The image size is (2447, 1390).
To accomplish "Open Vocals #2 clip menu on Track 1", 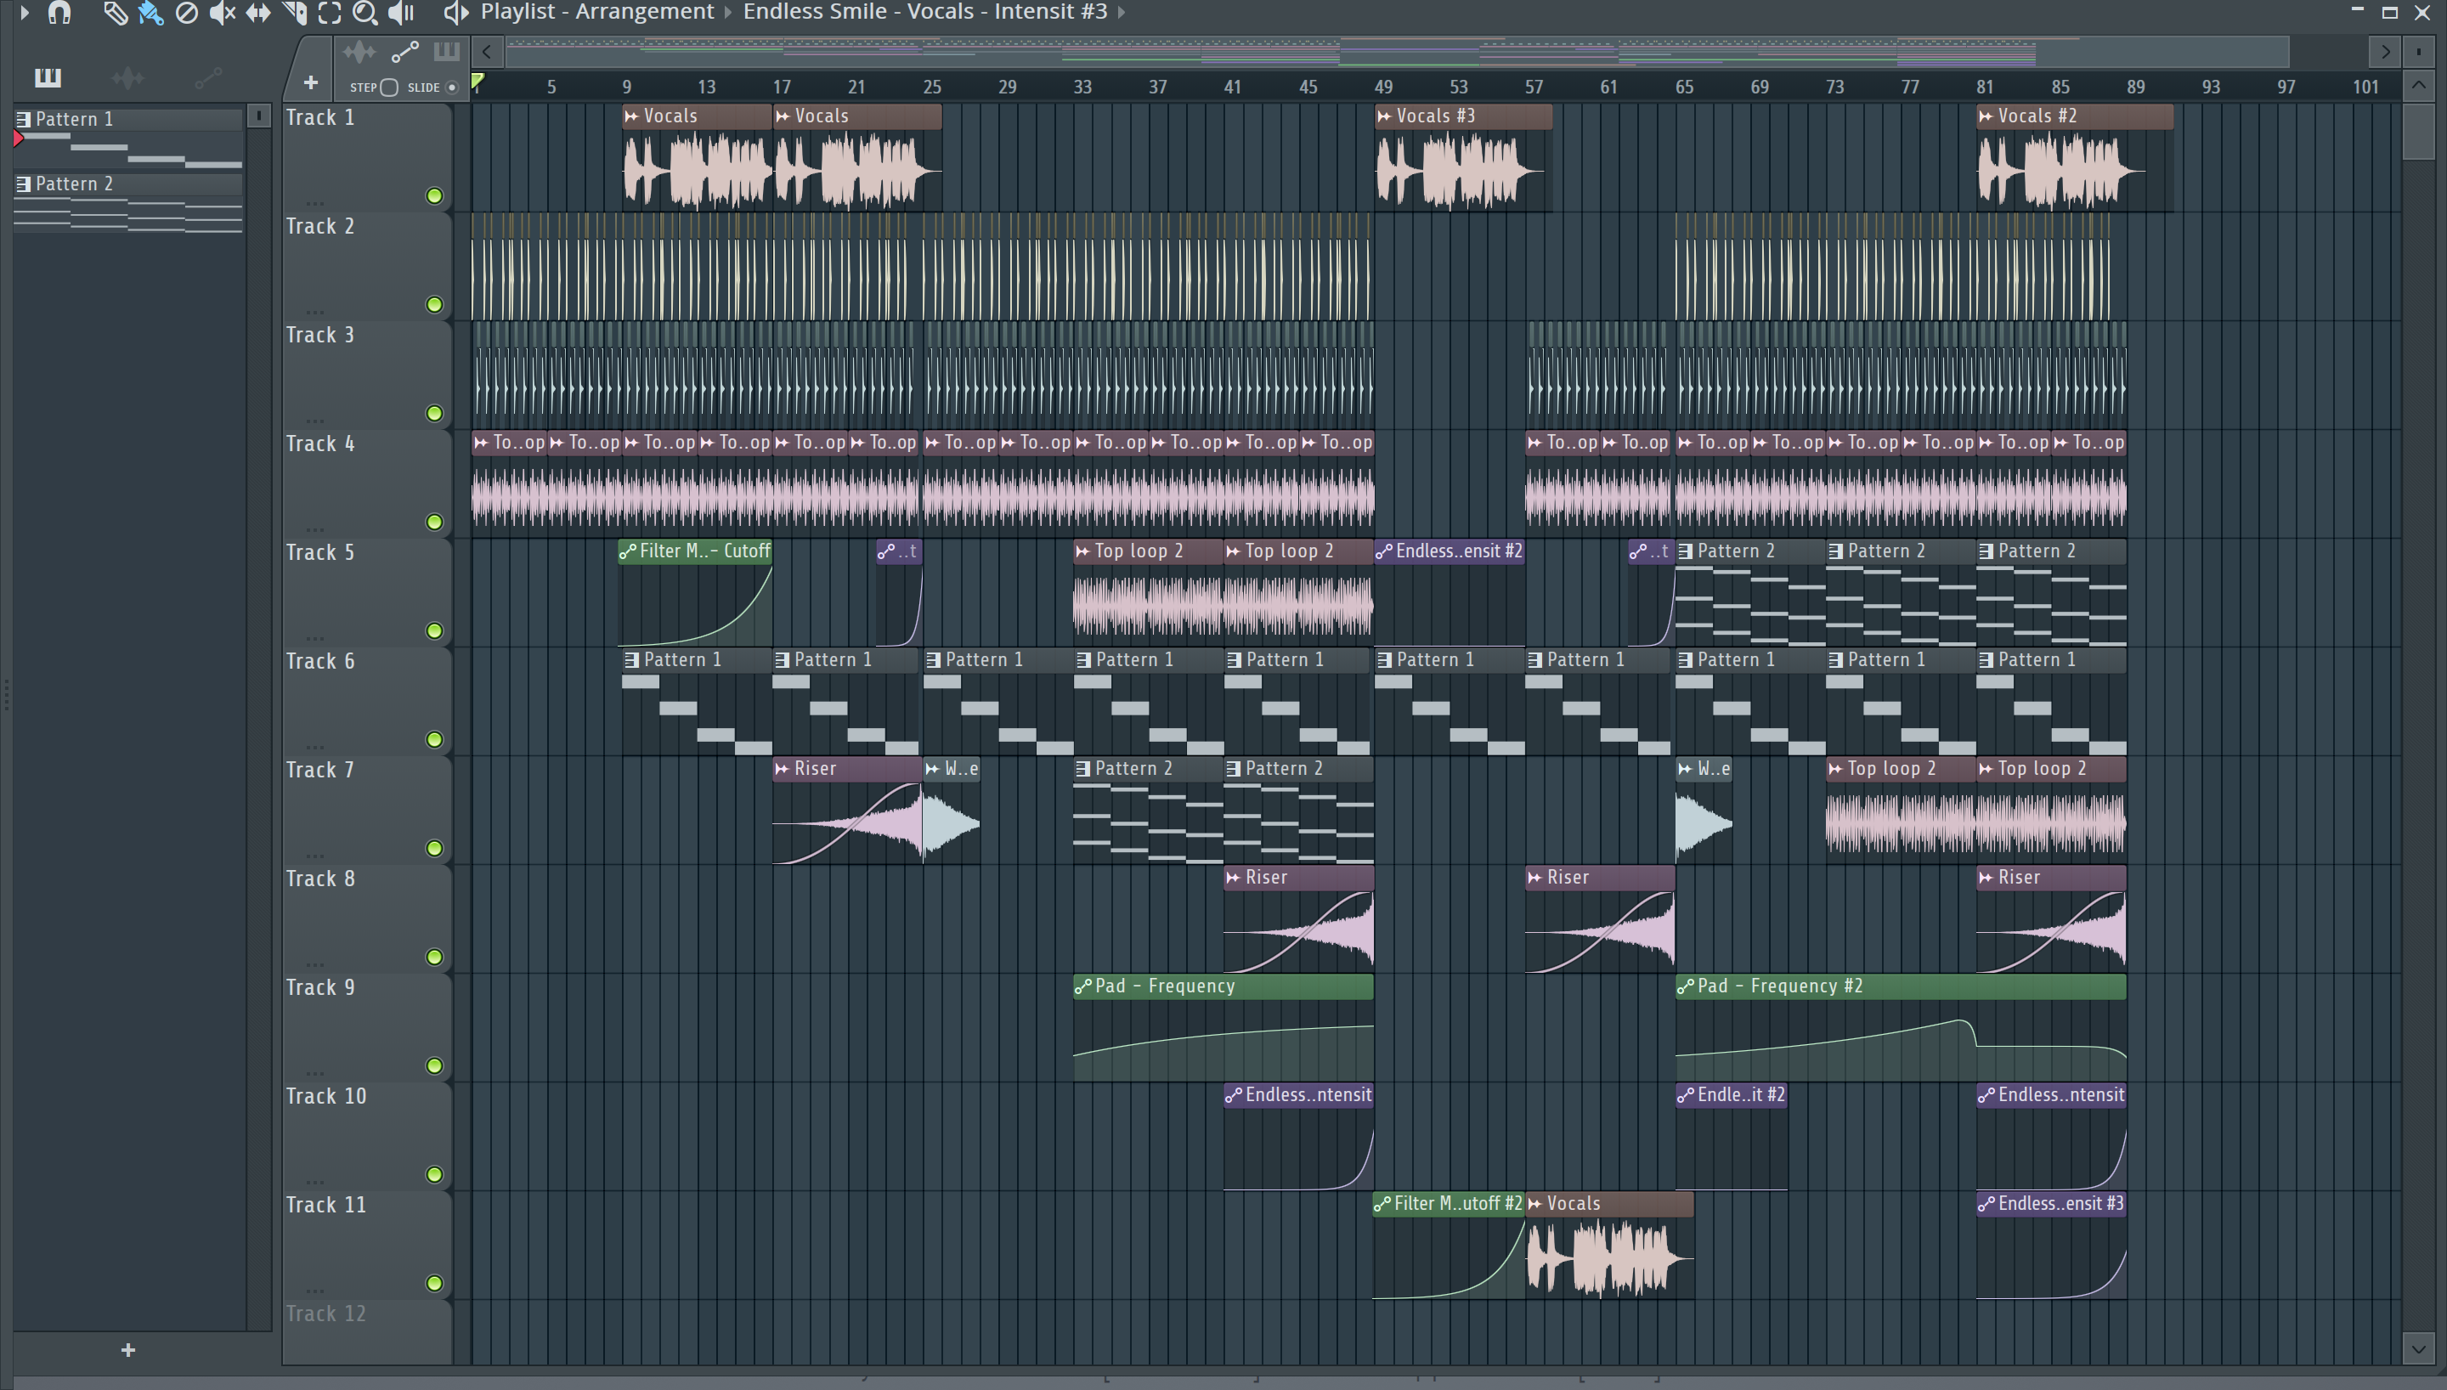I will pyautogui.click(x=1986, y=116).
